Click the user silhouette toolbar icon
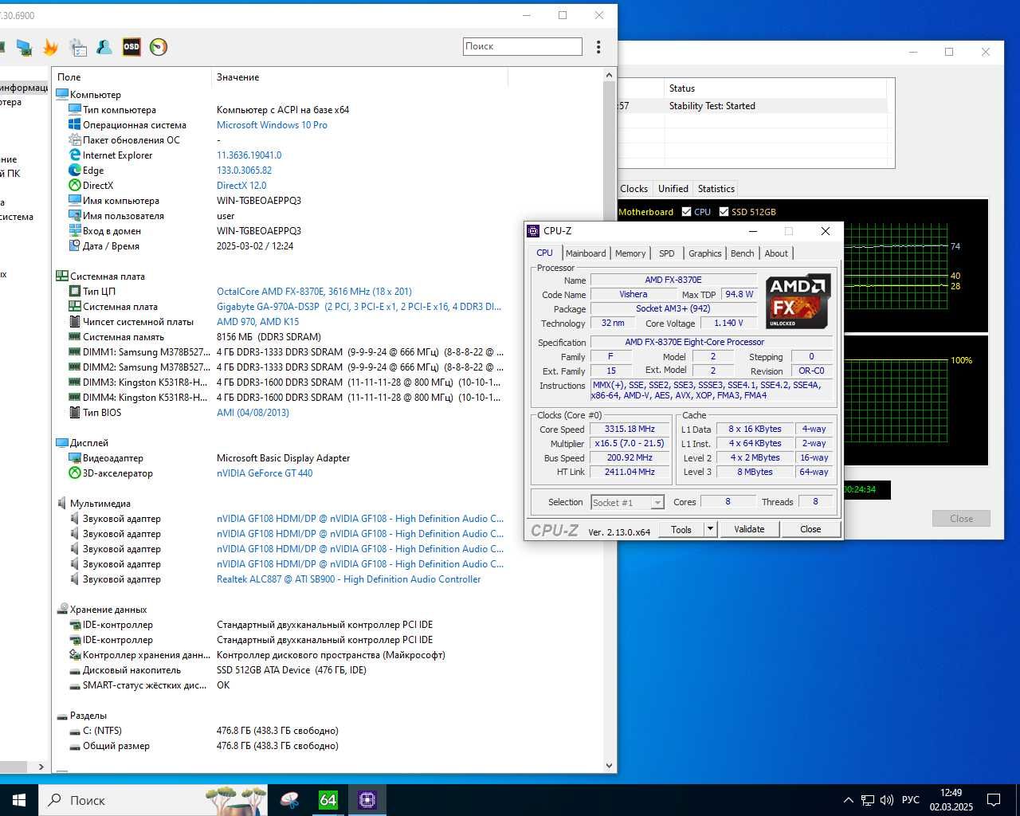1020x816 pixels. pyautogui.click(x=104, y=47)
